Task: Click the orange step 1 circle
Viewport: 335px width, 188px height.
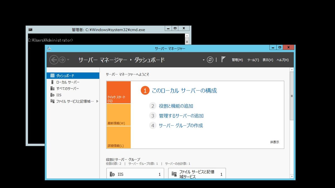Action: 145,91
